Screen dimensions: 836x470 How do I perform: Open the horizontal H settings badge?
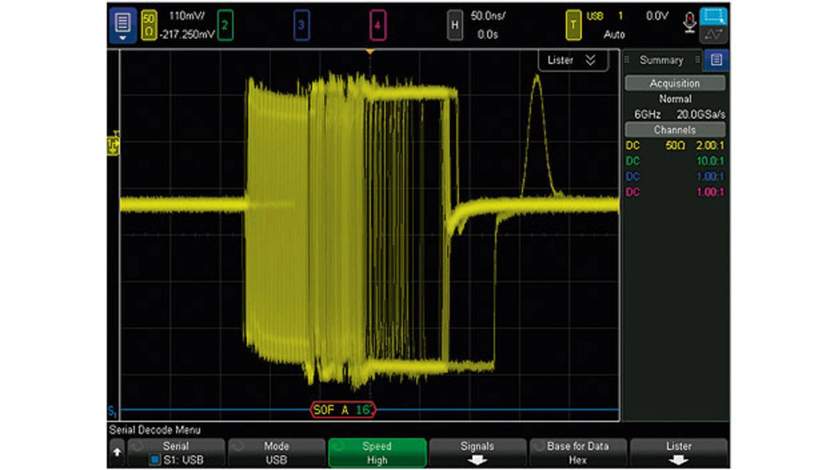455,26
